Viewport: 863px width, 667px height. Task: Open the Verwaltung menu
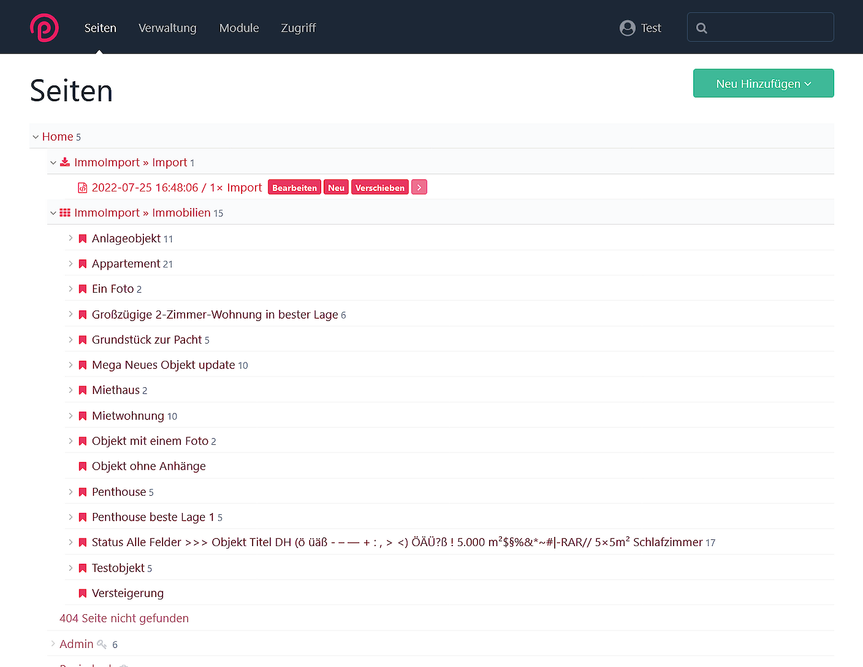(167, 28)
